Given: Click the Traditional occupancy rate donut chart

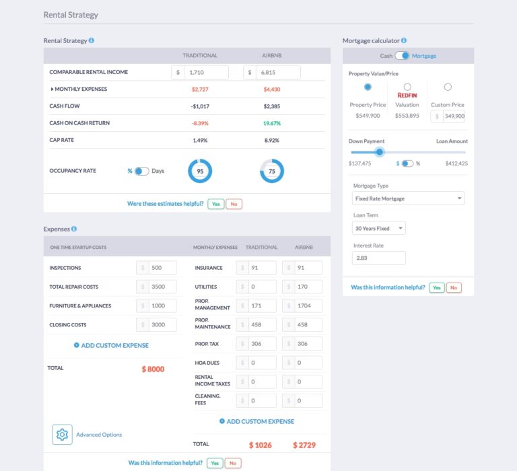Looking at the screenshot, I should click(200, 171).
